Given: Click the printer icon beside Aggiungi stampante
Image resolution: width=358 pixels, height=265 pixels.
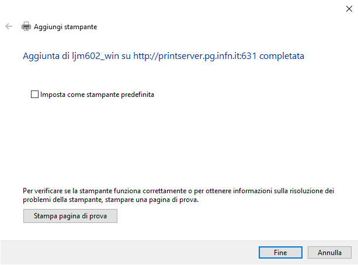Looking at the screenshot, I should [26, 26].
